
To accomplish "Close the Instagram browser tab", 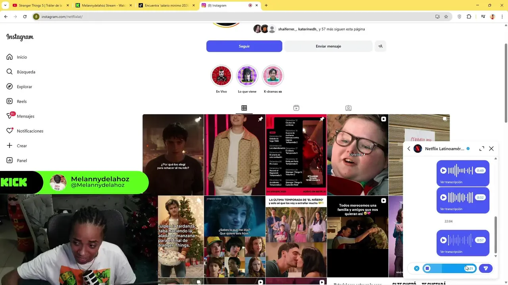I will tap(257, 6).
